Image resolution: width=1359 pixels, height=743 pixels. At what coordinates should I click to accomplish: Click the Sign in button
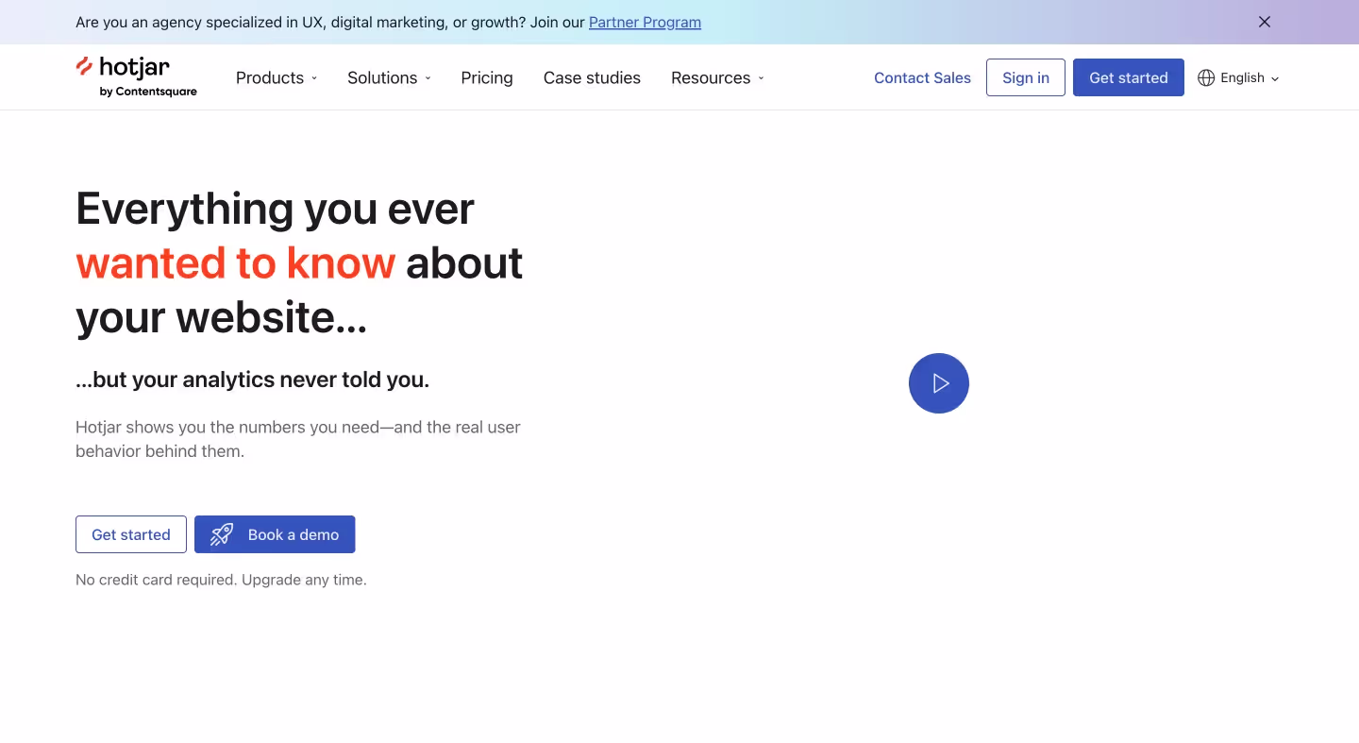pyautogui.click(x=1026, y=77)
